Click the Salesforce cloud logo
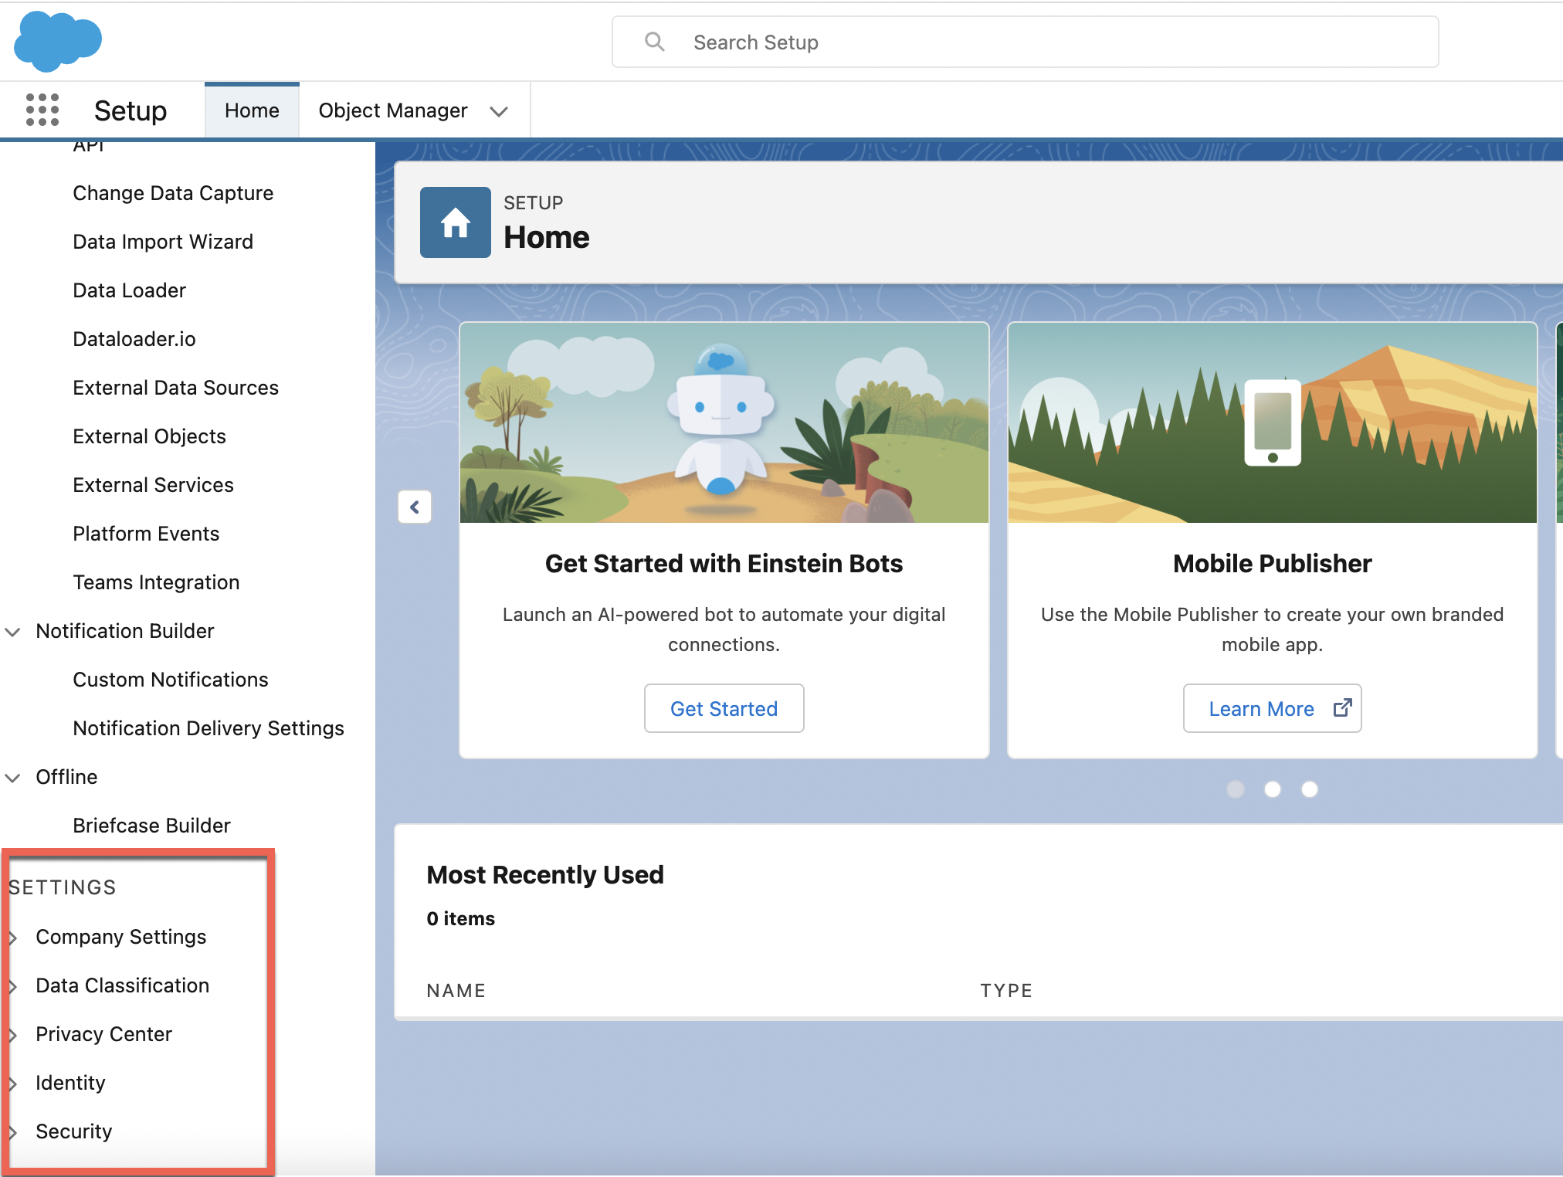This screenshot has height=1177, width=1563. 58,41
